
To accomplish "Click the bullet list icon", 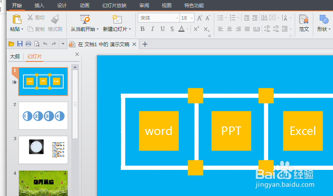I will [x=220, y=18].
